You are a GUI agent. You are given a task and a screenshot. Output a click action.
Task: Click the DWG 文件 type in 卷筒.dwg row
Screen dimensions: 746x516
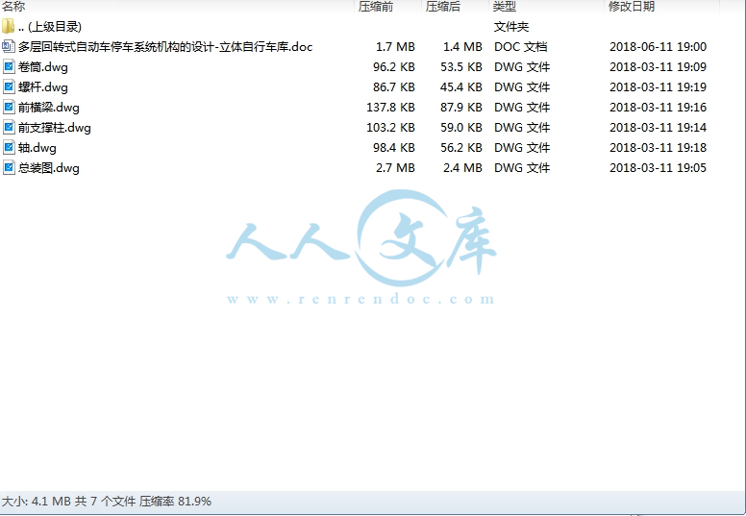[x=522, y=66]
